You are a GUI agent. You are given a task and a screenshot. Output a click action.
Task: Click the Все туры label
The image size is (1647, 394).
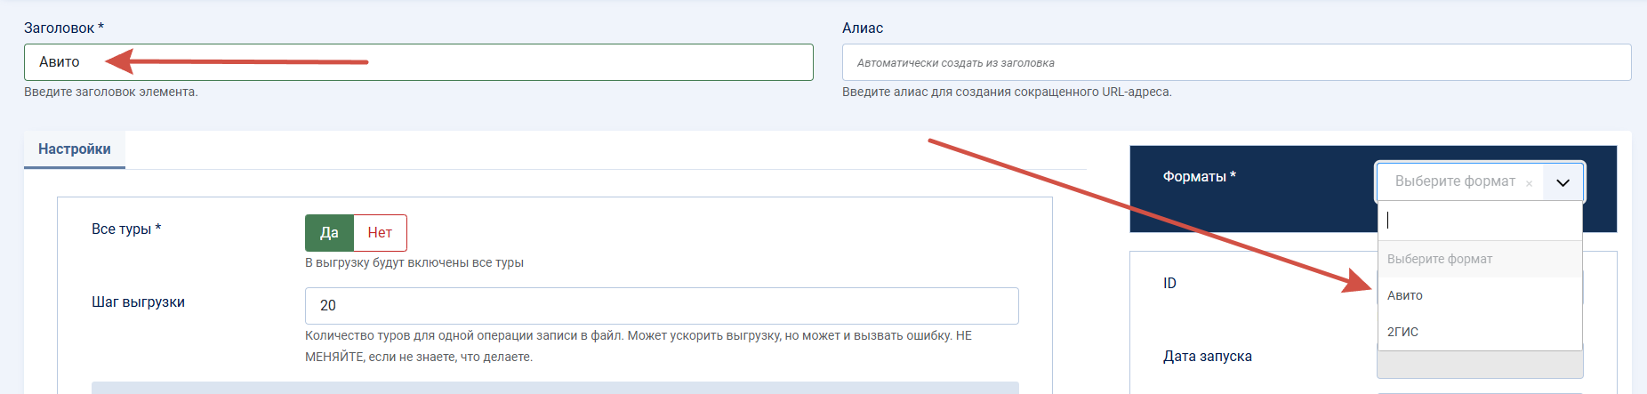(x=126, y=229)
